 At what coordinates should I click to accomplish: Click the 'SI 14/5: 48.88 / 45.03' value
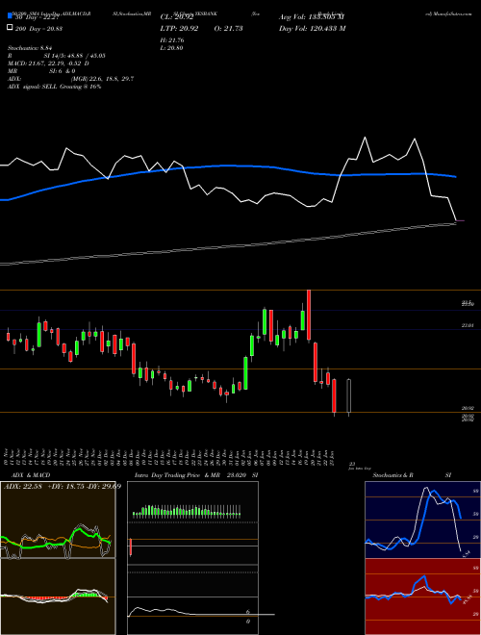(74, 56)
